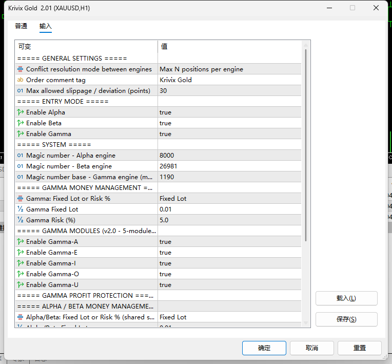Click the 重置 button
The width and height of the screenshot is (392, 364).
[360, 348]
